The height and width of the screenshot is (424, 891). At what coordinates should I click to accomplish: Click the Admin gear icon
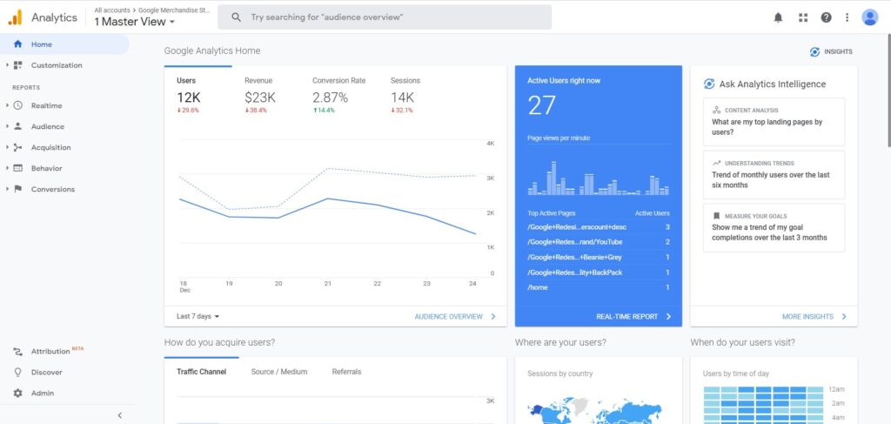tap(17, 394)
